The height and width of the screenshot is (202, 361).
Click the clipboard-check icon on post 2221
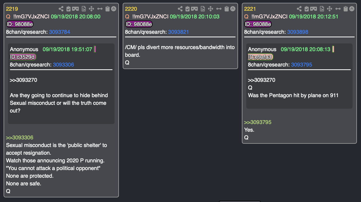[x=307, y=9]
